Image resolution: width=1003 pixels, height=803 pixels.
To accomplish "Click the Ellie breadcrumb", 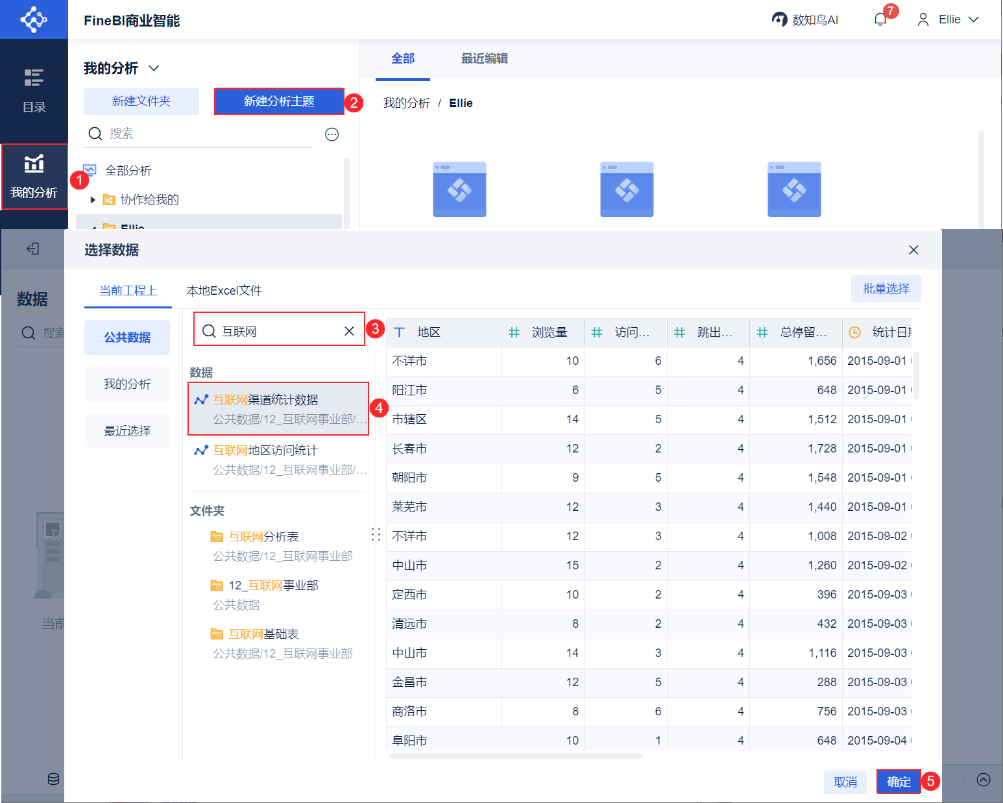I will click(x=461, y=103).
